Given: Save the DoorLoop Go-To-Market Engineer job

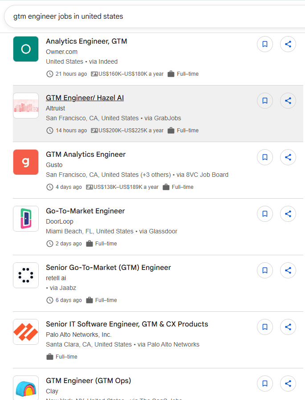Looking at the screenshot, I should click(x=265, y=214).
